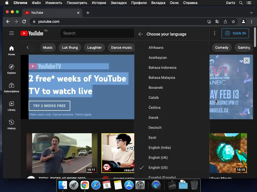This screenshot has height=192, width=257.
Task: Select Català language
Action: pos(172,97)
